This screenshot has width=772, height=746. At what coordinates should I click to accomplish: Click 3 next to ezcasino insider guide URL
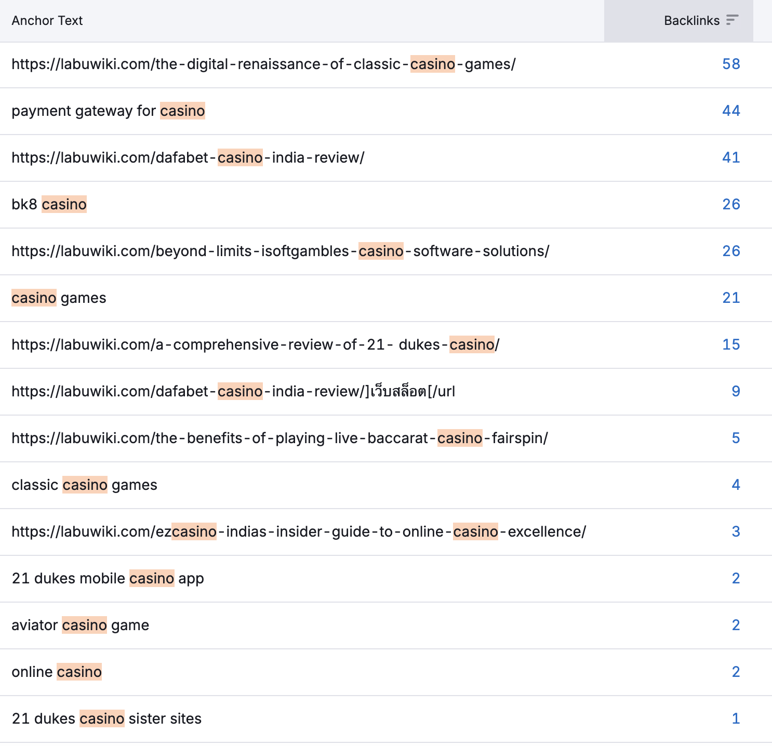pyautogui.click(x=735, y=531)
